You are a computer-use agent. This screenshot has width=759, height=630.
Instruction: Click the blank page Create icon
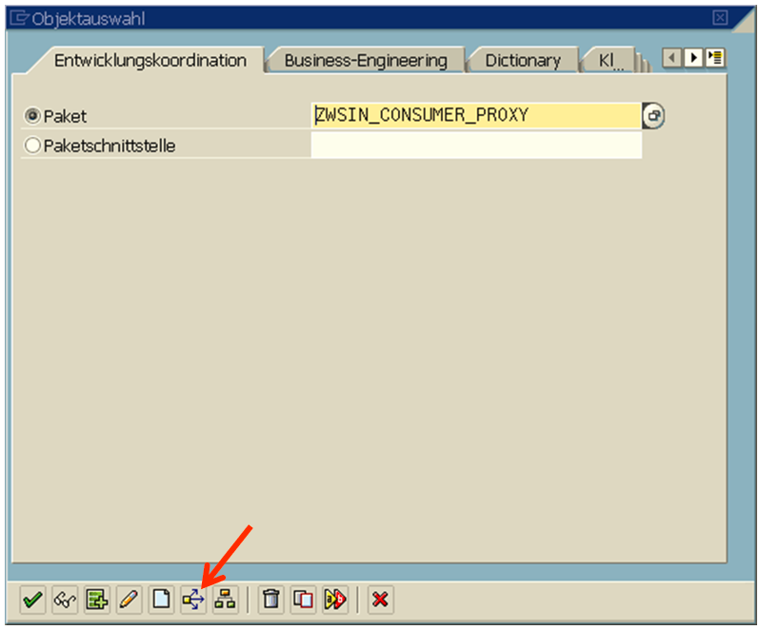(161, 600)
